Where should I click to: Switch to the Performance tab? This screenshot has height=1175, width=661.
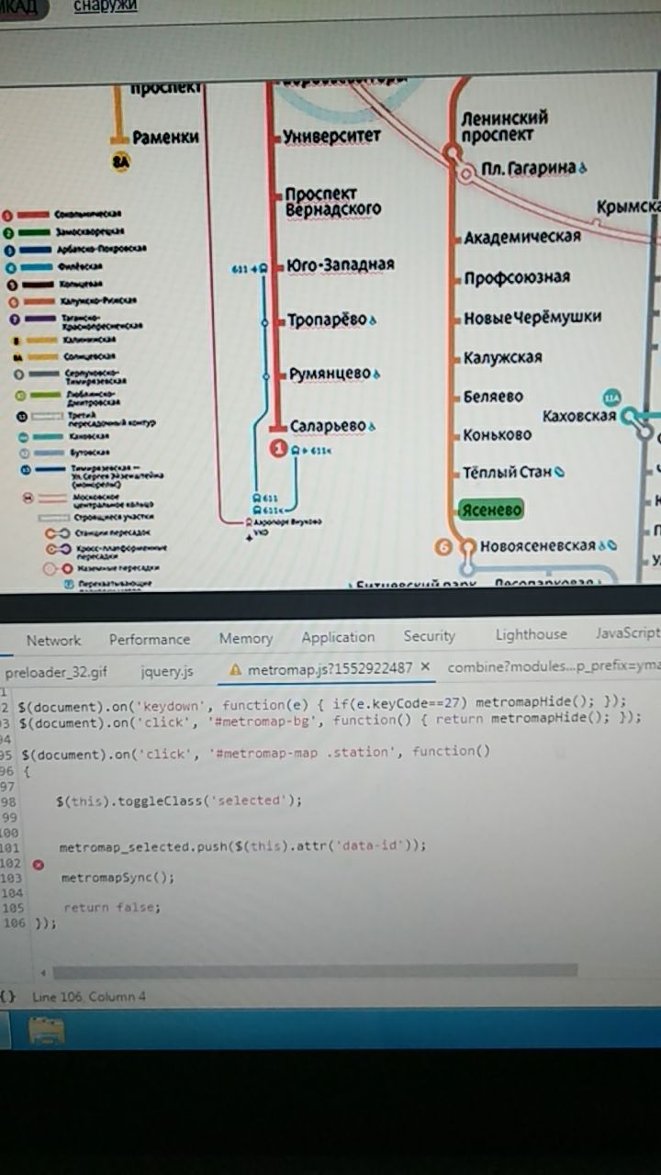click(150, 639)
